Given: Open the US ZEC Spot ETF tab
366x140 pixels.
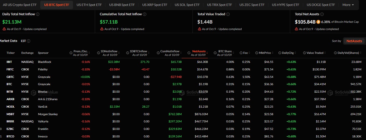Looking at the screenshot, I should pos(252,5).
